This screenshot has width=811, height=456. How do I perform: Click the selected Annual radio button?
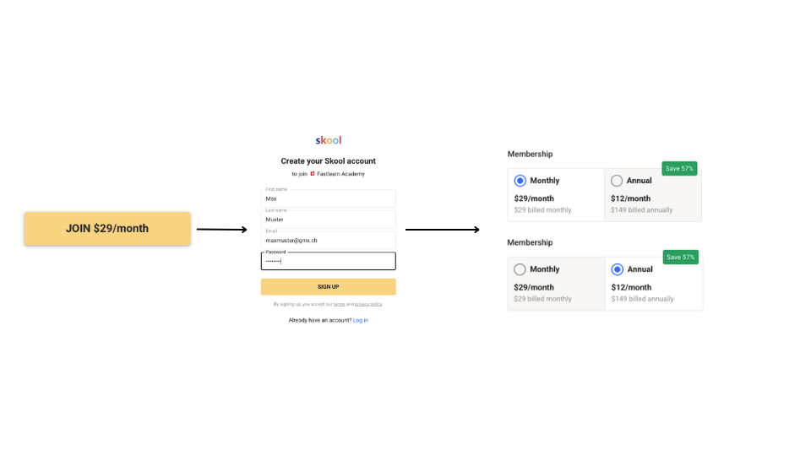[x=617, y=269]
